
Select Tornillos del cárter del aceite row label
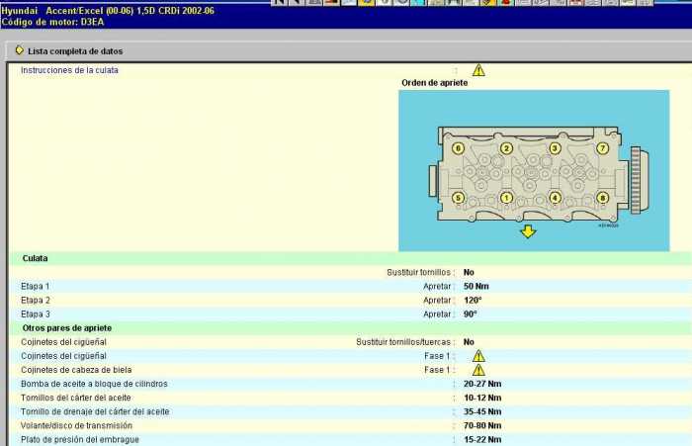click(75, 398)
